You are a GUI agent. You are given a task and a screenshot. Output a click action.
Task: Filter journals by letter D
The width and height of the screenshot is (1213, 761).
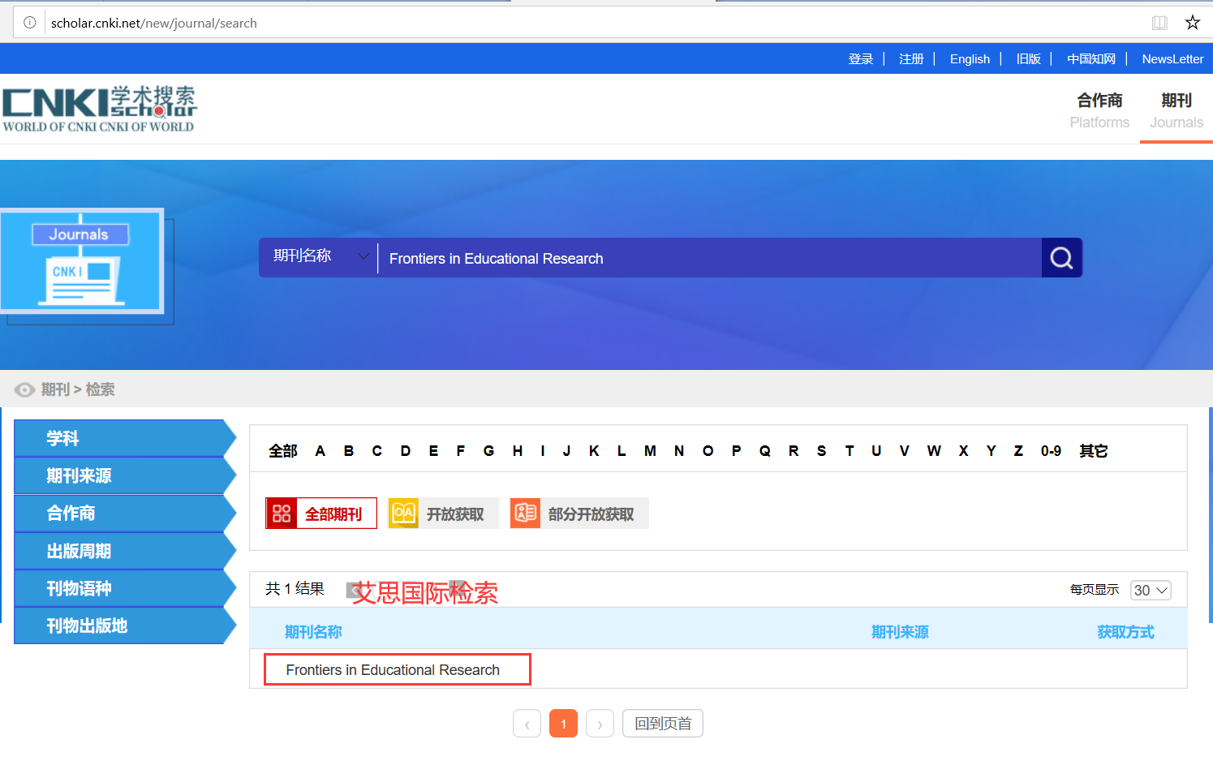[406, 451]
